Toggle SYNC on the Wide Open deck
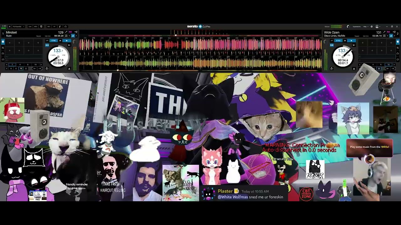This screenshot has height=225, width=401. 338,41
